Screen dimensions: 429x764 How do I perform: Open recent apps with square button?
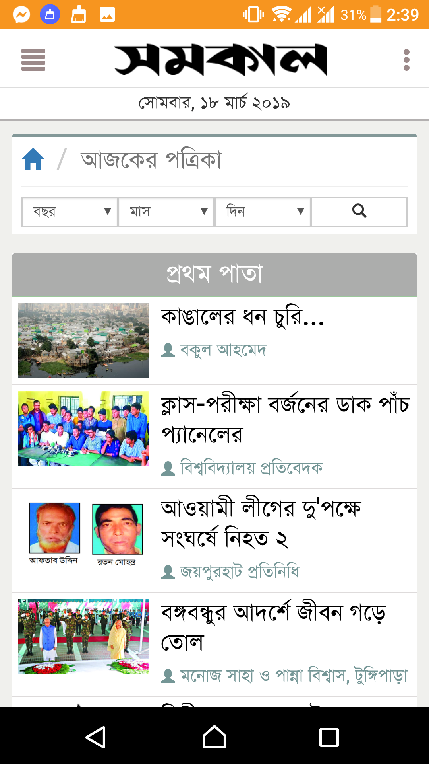pos(329,737)
